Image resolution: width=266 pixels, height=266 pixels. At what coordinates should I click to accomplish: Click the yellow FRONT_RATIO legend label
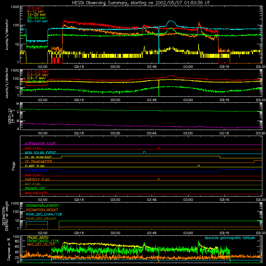point(38,238)
